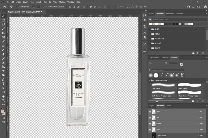
Task: Select the RGB channel thumbnail
Action: (x=154, y=112)
